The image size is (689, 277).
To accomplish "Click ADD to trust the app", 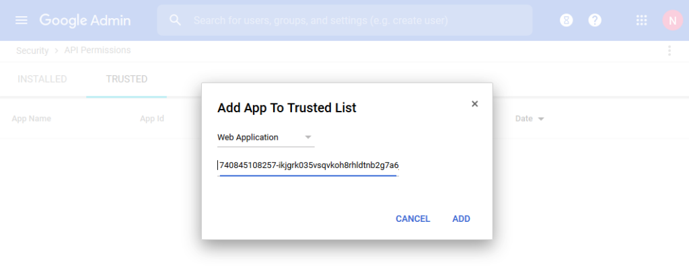I will click(x=462, y=219).
